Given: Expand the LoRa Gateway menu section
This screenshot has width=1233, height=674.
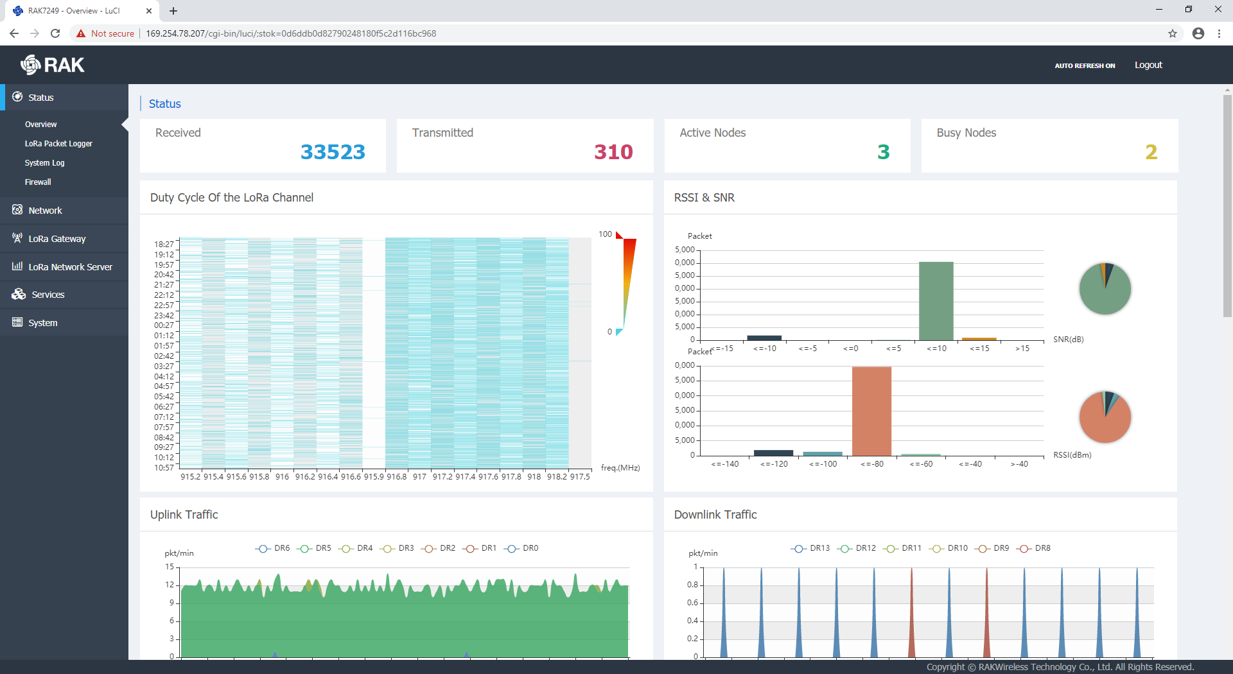Looking at the screenshot, I should (57, 239).
